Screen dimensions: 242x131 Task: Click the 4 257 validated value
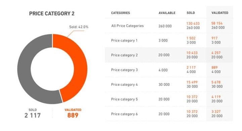216,53
